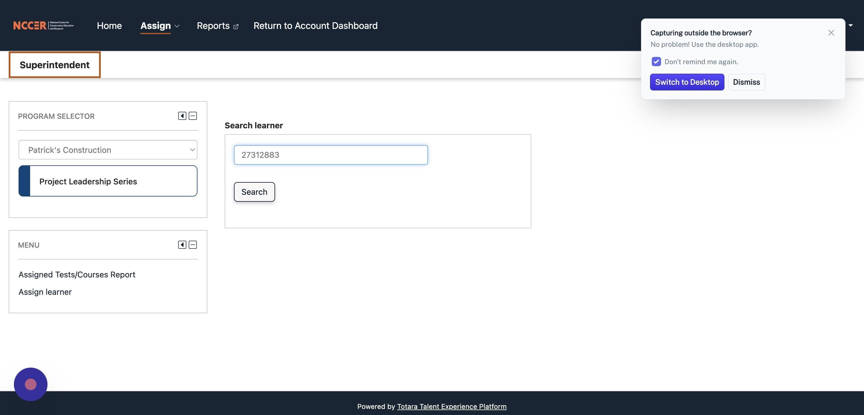864x415 pixels.
Task: Dismiss the capture reminder
Action: (x=746, y=82)
